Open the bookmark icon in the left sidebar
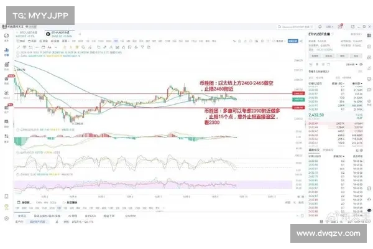Image resolution: width=373 pixels, height=249 pixels. (6, 196)
